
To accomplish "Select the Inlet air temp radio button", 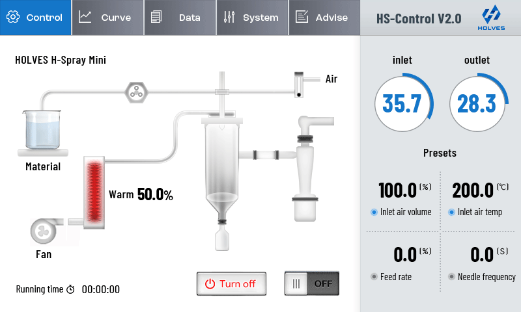I will [452, 212].
